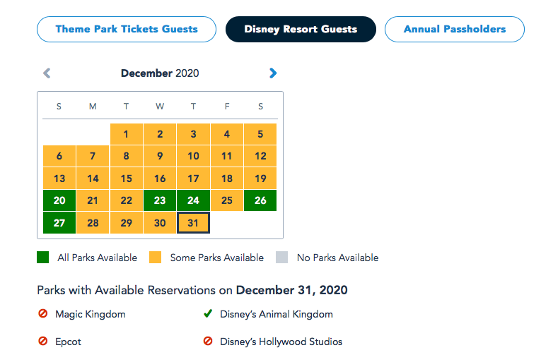Advance to next month with right arrow
541x362 pixels.
[x=273, y=73]
